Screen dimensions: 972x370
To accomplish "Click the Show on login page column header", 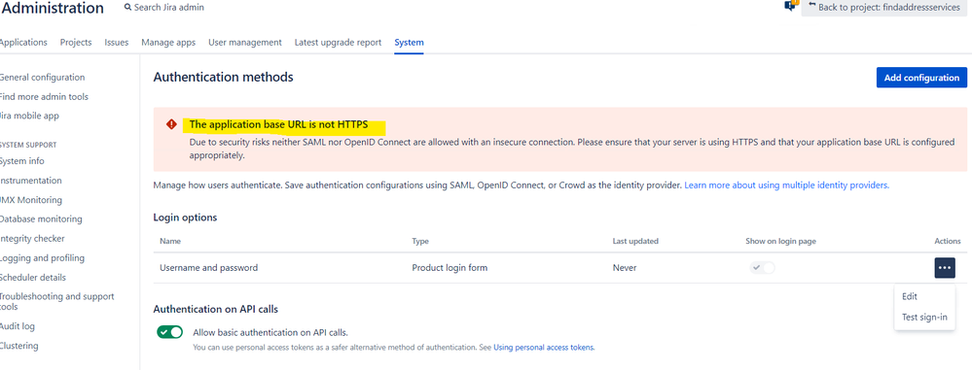I will [x=780, y=241].
